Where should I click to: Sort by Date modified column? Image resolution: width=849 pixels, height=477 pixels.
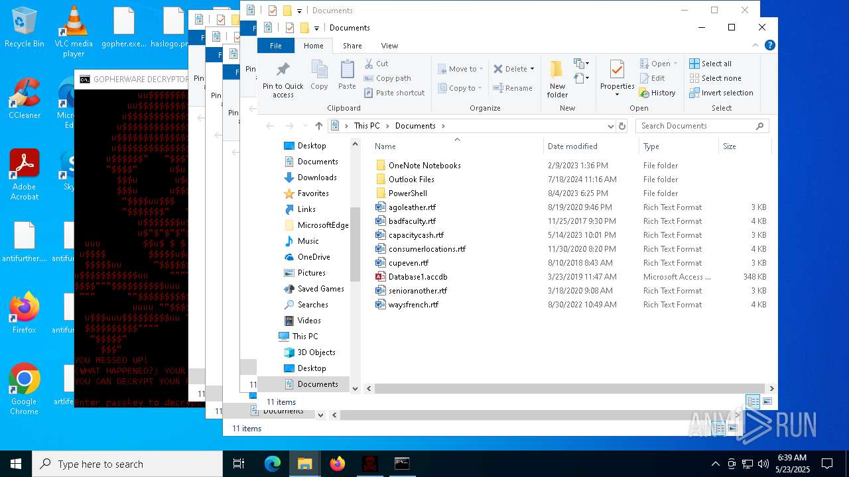(x=591, y=146)
